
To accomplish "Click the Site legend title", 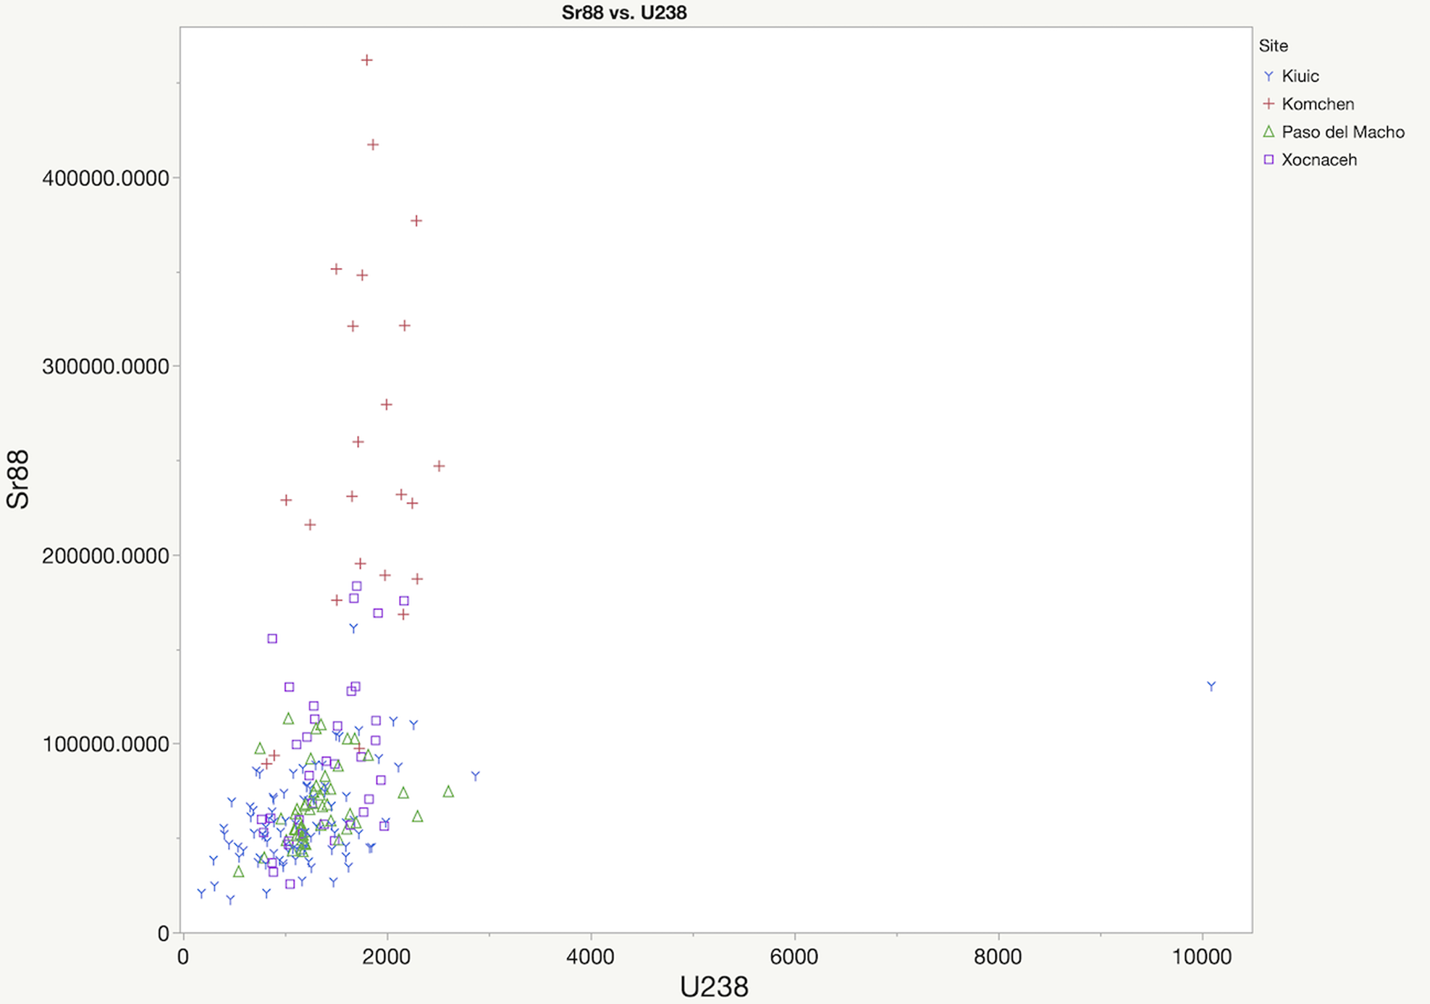I will [x=1273, y=46].
